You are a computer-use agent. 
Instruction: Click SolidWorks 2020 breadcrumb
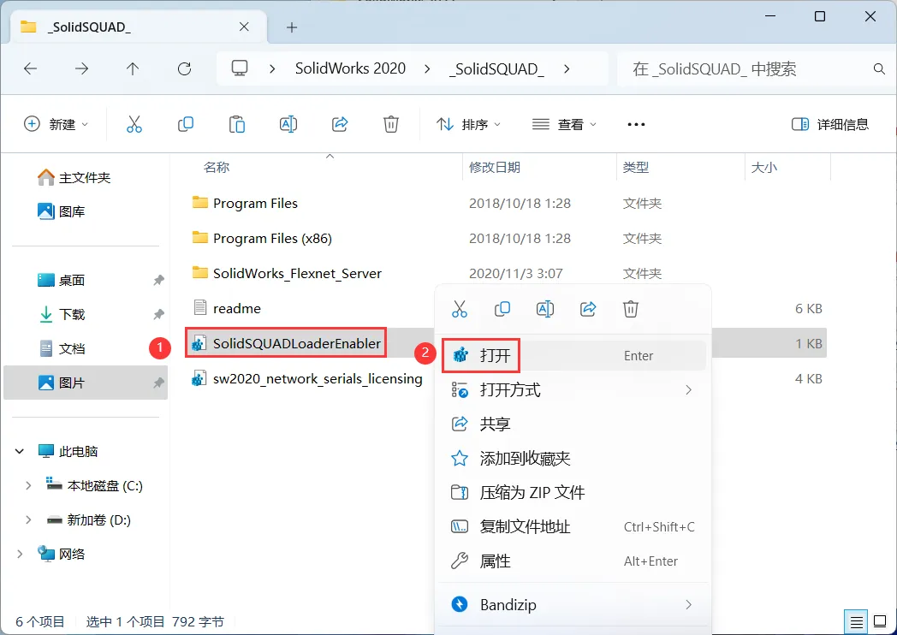pyautogui.click(x=350, y=68)
